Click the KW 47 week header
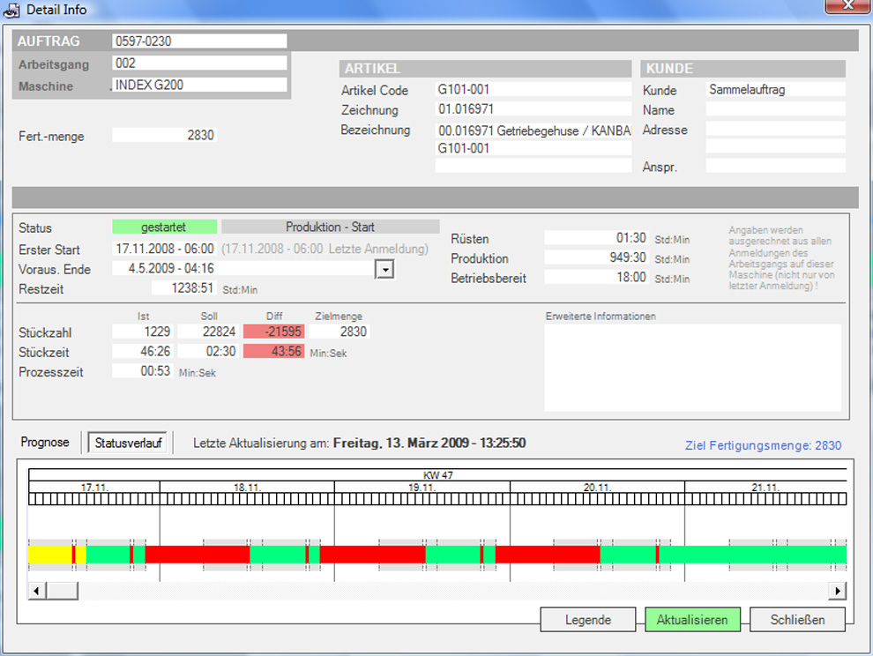The image size is (873, 656). click(437, 475)
